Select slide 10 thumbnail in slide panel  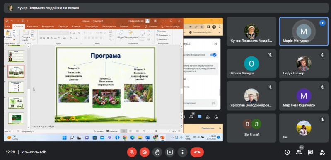(16, 102)
